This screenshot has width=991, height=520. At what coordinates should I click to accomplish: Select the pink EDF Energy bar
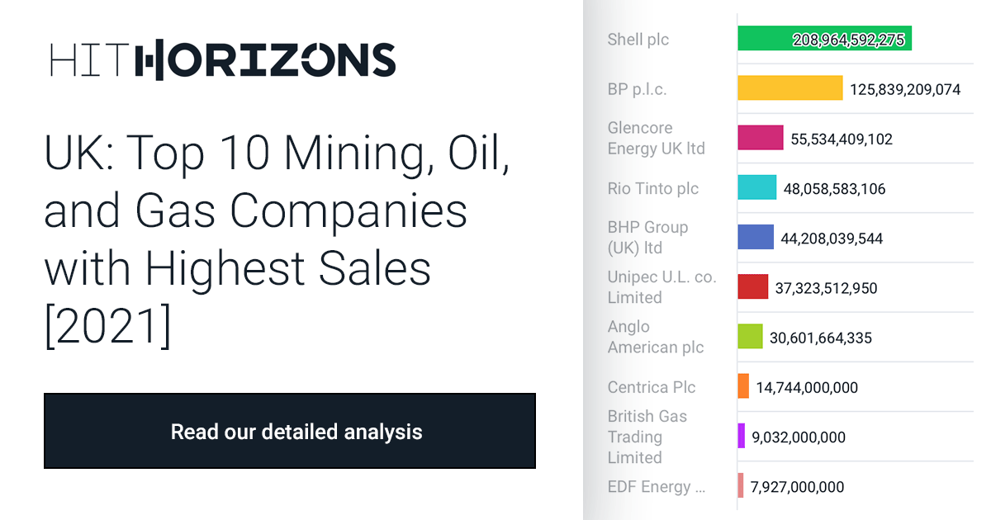(741, 485)
